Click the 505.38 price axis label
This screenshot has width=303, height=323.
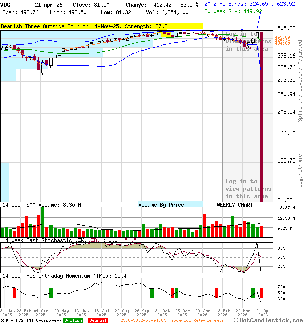tap(286, 29)
